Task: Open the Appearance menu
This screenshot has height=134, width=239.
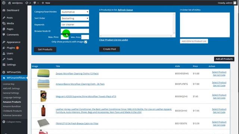Action: pyautogui.click(x=14, y=42)
